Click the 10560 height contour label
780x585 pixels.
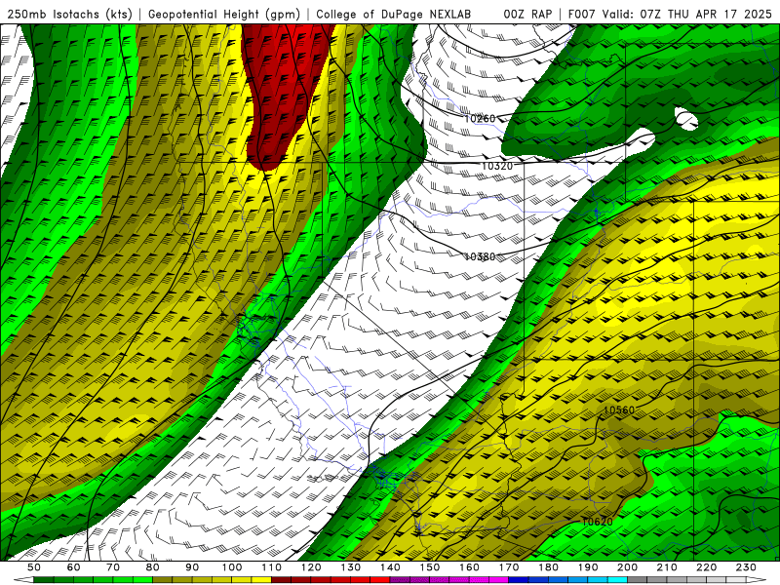(x=619, y=410)
